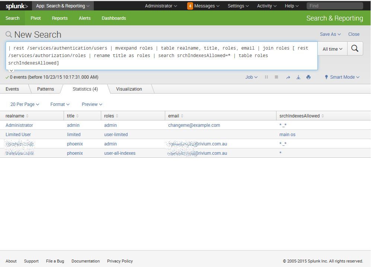Open Activity menu
This screenshot has height=267, width=371.
[x=267, y=6]
